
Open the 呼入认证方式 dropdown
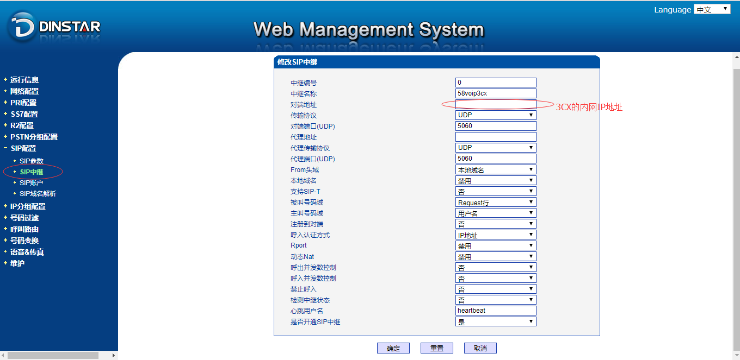coord(496,235)
